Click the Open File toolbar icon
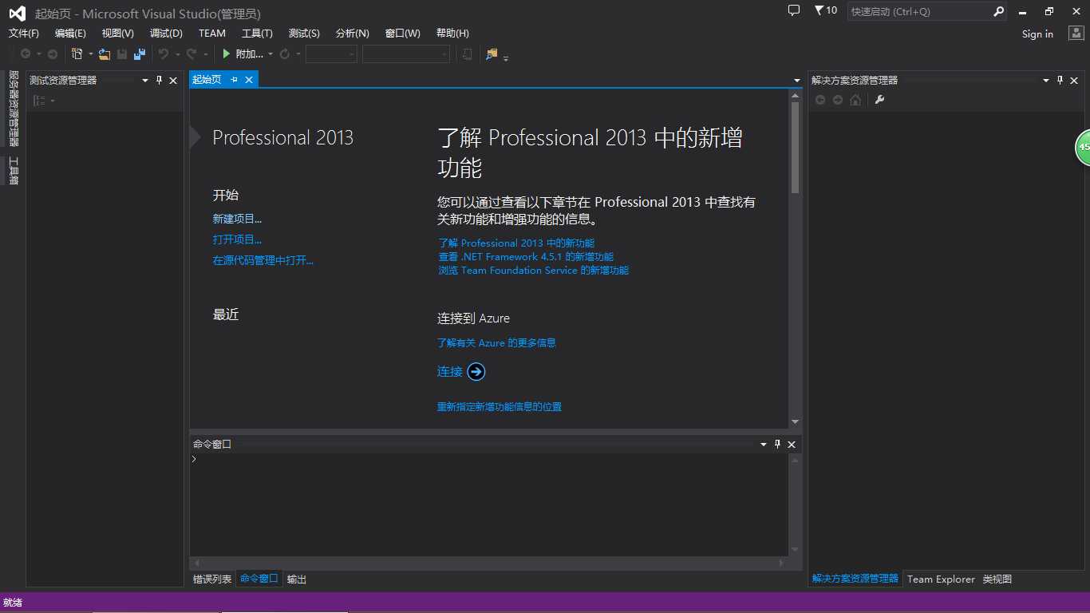Viewport: 1090px width, 613px height. pos(105,54)
